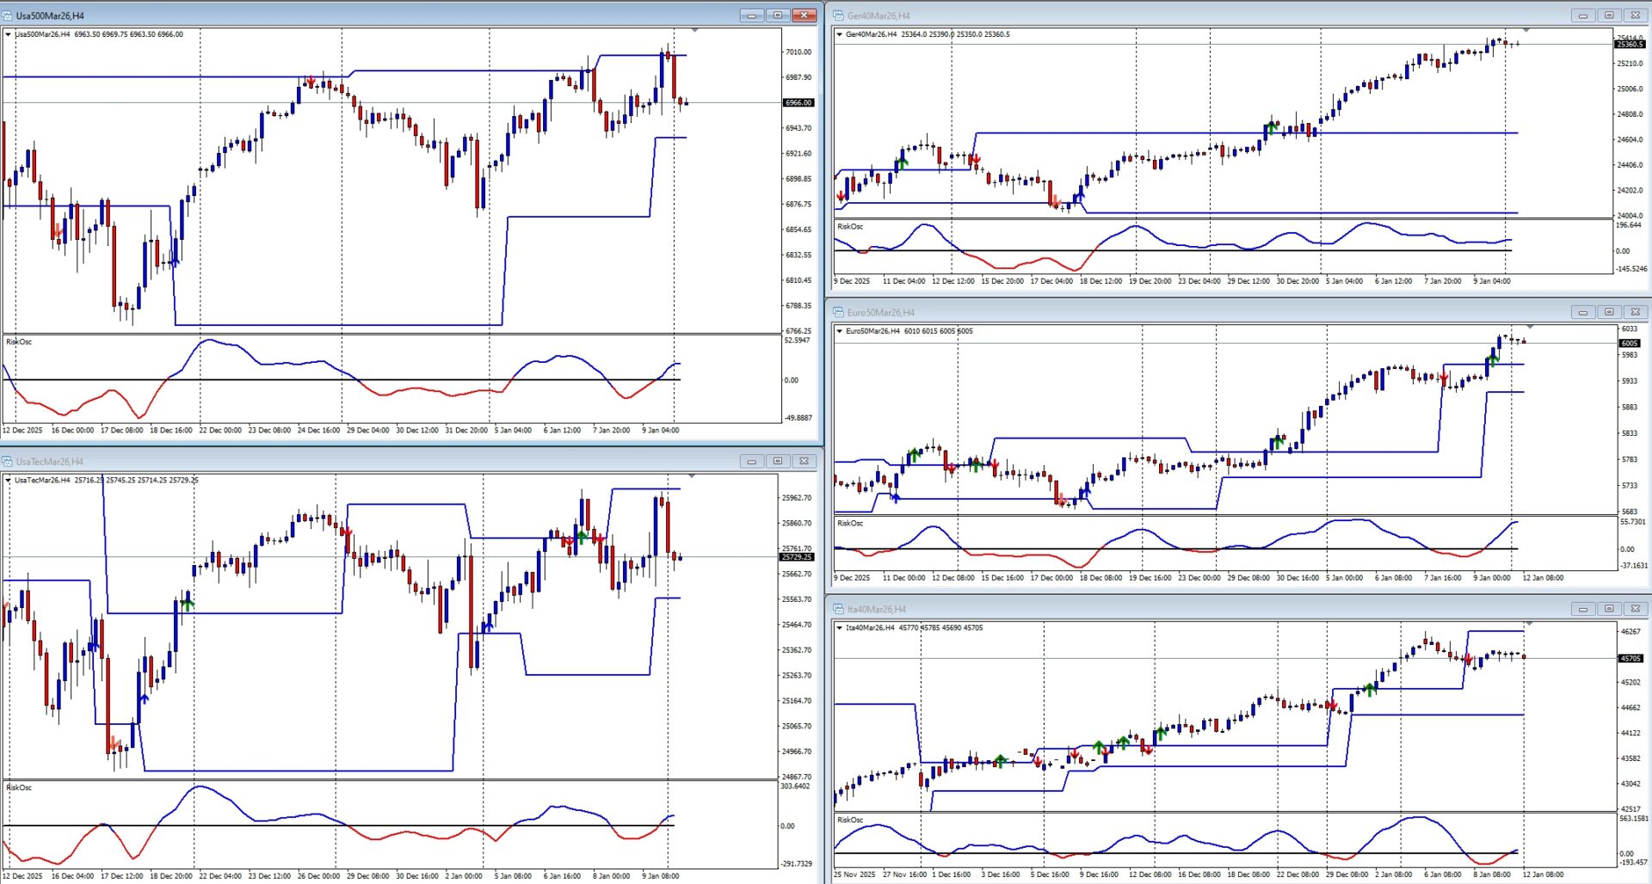Click the green buy arrow on UsaTecMar26 near 25563
The width and height of the screenshot is (1652, 884).
(x=188, y=604)
